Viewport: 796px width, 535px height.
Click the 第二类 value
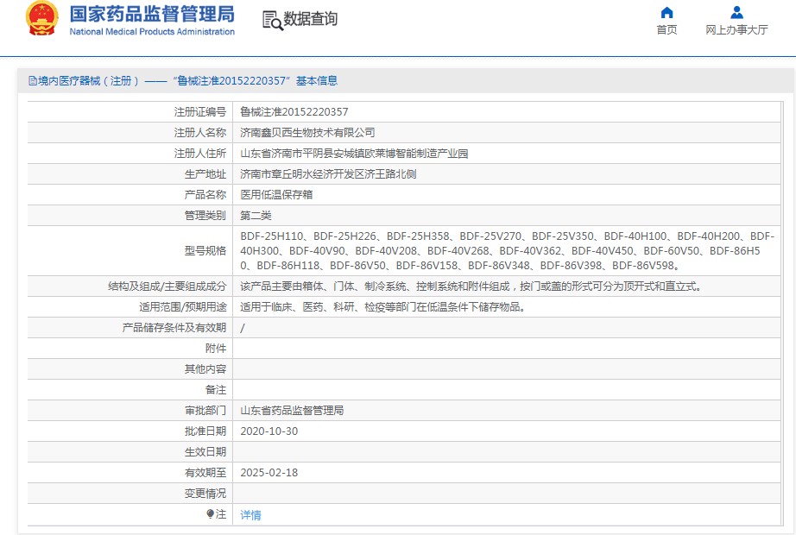click(256, 215)
